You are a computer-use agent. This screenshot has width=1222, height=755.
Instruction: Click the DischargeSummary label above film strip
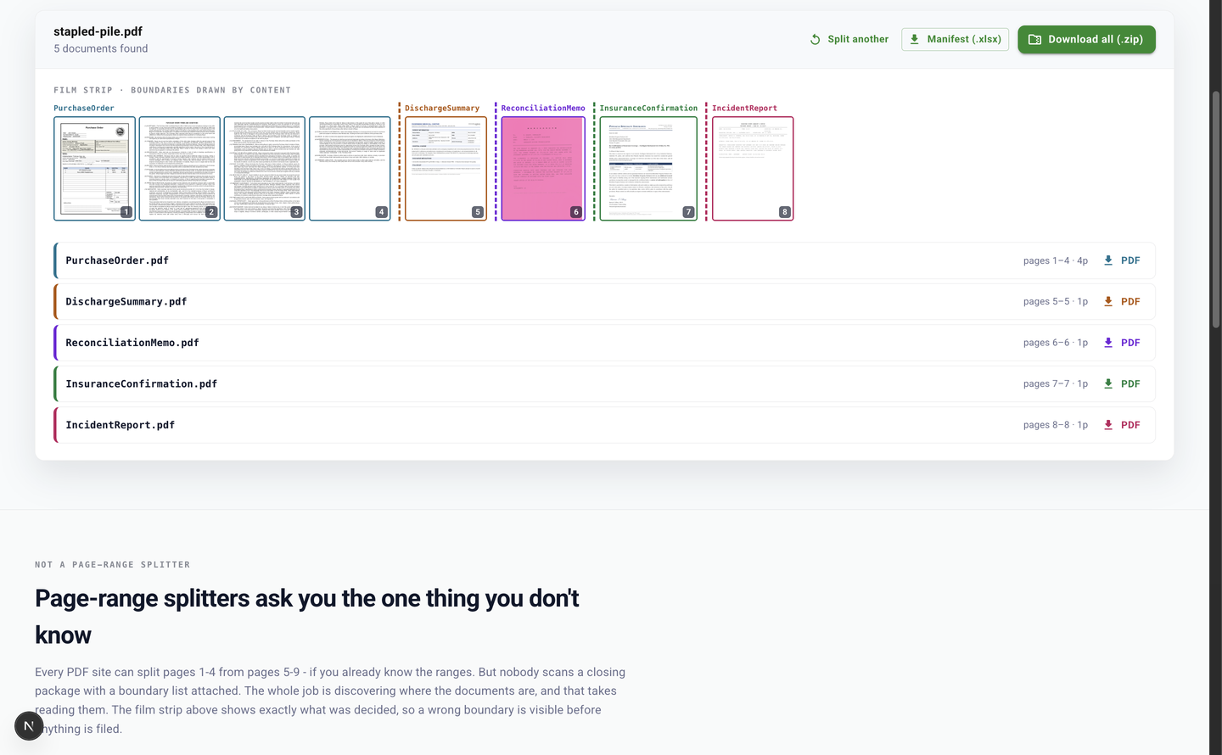(442, 109)
